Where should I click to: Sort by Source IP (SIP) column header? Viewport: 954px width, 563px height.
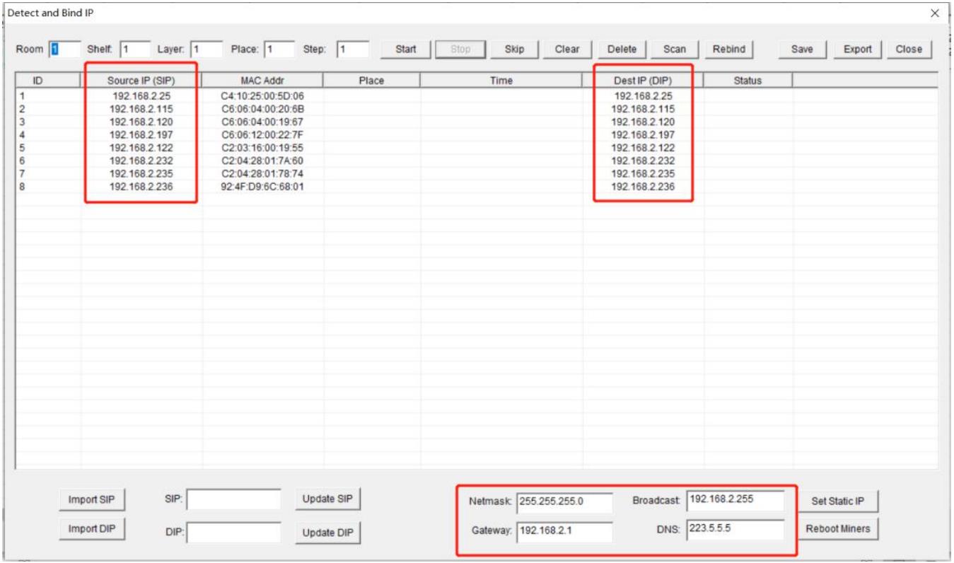click(x=141, y=81)
